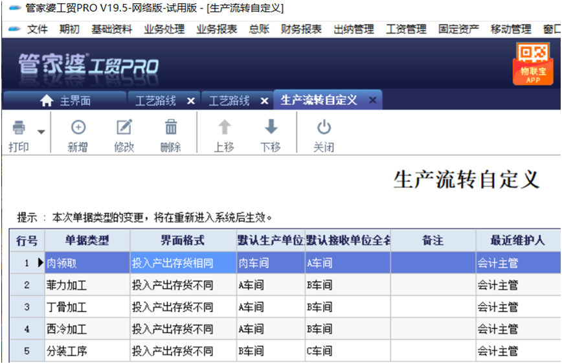Close the 生产流转自定义 tab
This screenshot has height=364, width=562.
tap(373, 100)
